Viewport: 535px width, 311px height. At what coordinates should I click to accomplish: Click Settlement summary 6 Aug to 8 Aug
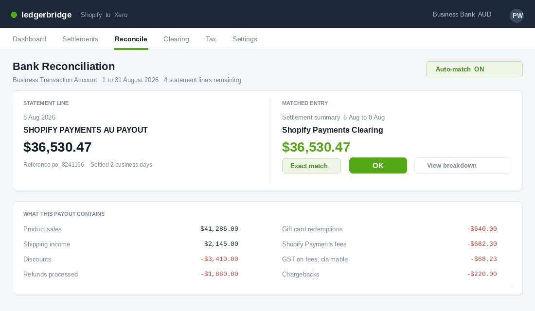(x=333, y=117)
